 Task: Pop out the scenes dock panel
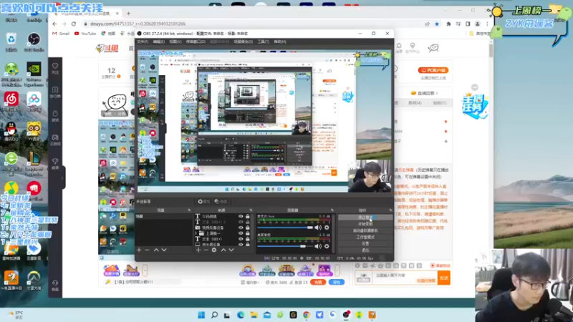click(189, 210)
